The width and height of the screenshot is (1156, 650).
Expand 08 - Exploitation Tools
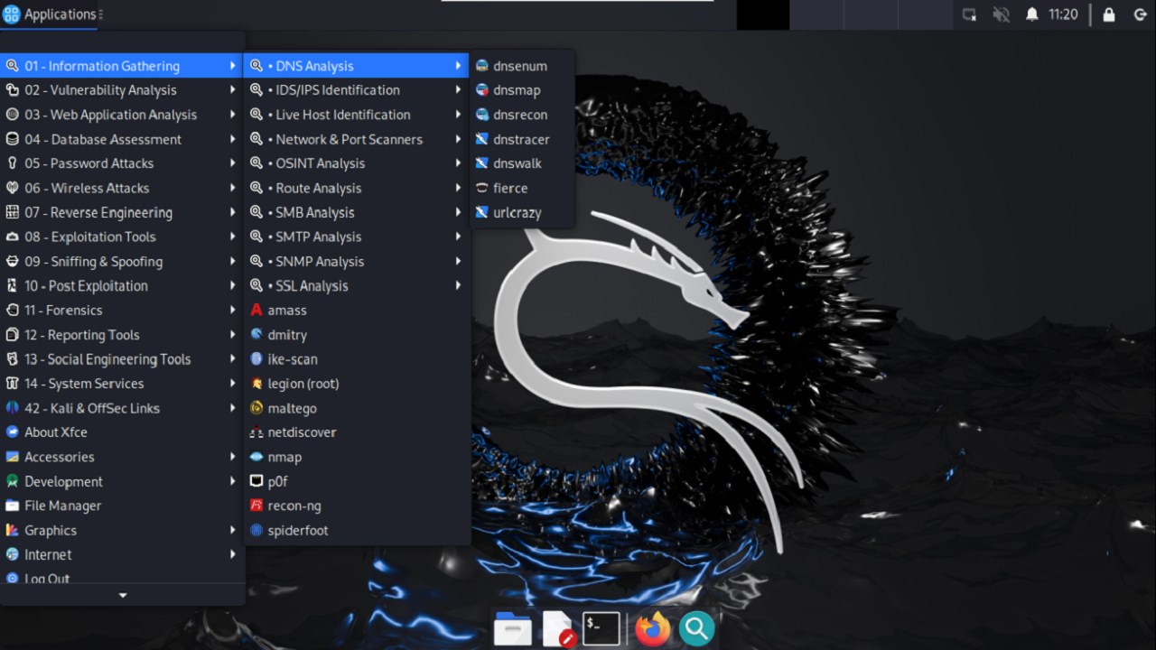(x=123, y=237)
